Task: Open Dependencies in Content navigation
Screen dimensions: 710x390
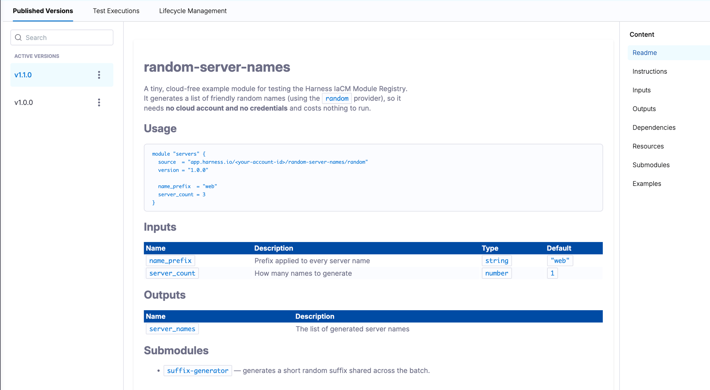Action: click(654, 127)
